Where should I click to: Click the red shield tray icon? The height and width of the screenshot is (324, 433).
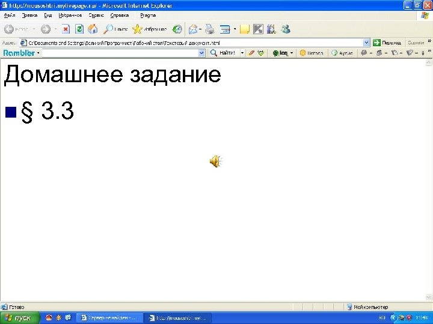pos(409,317)
